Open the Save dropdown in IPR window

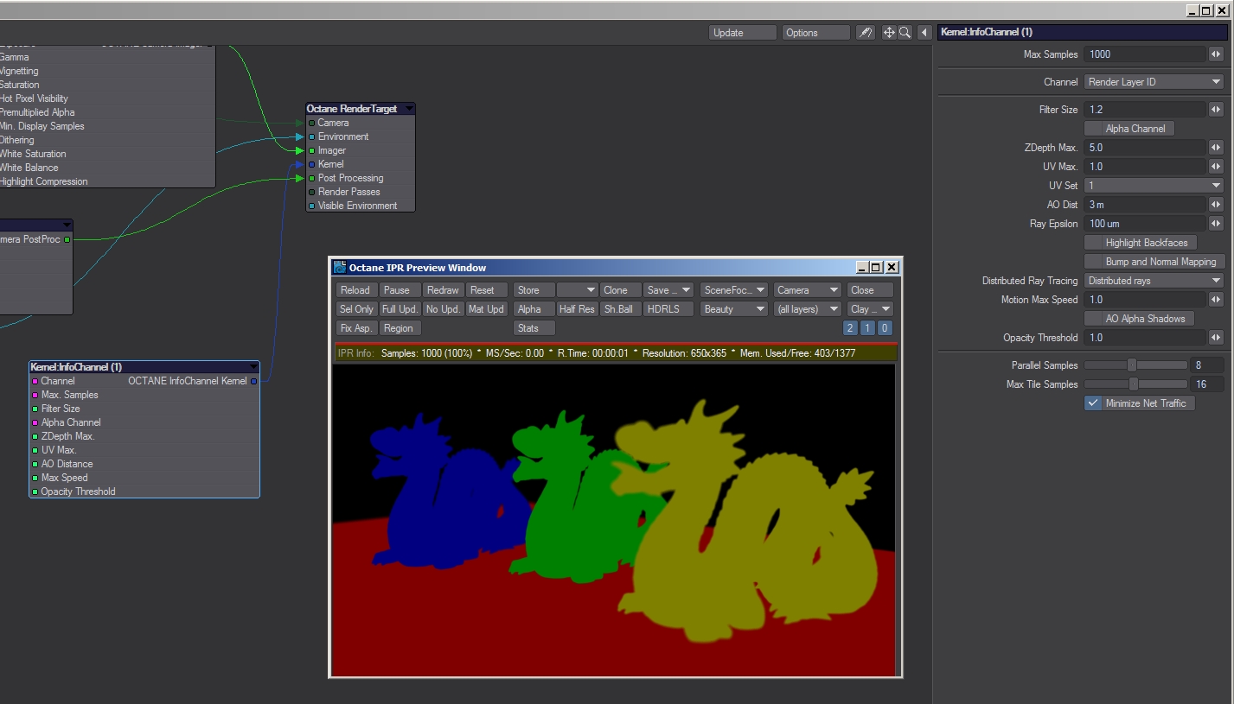pos(669,290)
